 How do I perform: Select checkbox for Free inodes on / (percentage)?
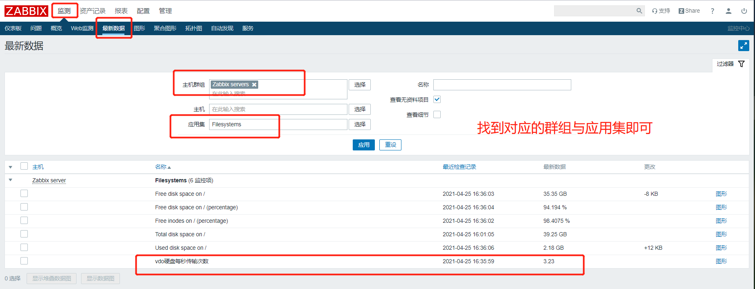[24, 220]
